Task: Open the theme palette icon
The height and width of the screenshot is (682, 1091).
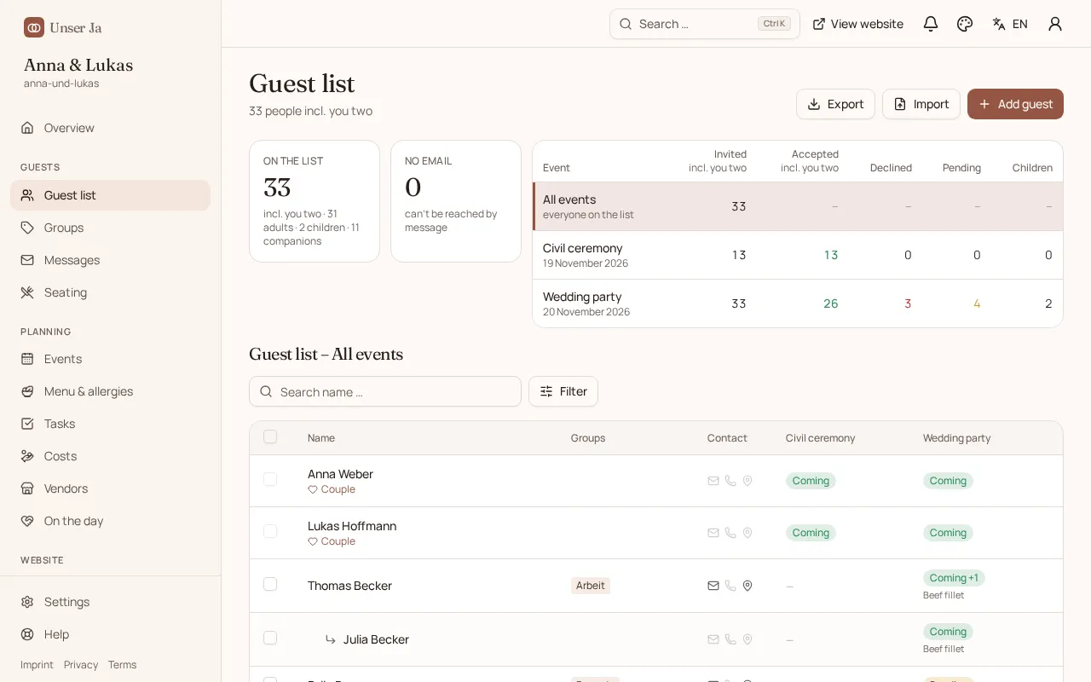Action: coord(965,24)
